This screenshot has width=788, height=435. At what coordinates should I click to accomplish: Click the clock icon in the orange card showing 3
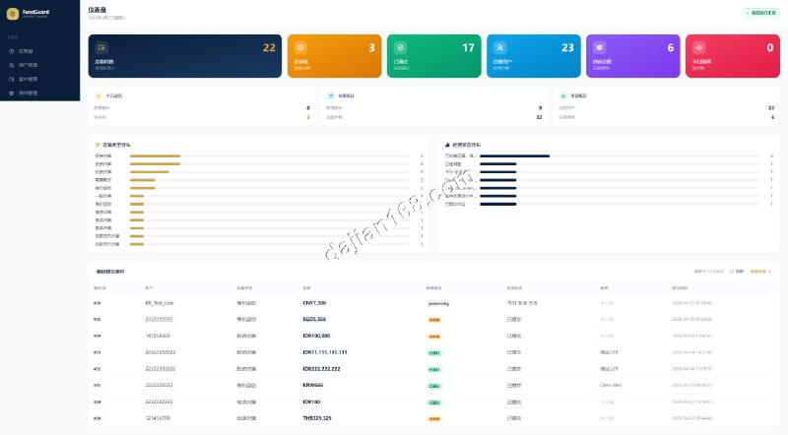pos(301,47)
